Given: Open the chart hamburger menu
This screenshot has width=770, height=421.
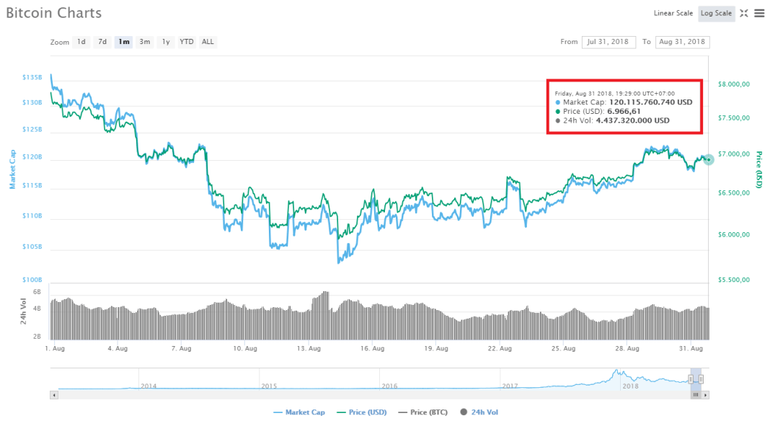Looking at the screenshot, I should click(x=759, y=13).
